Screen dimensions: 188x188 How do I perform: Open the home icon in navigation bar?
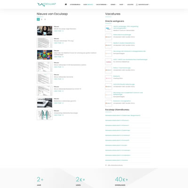pyautogui.click(x=66, y=4)
